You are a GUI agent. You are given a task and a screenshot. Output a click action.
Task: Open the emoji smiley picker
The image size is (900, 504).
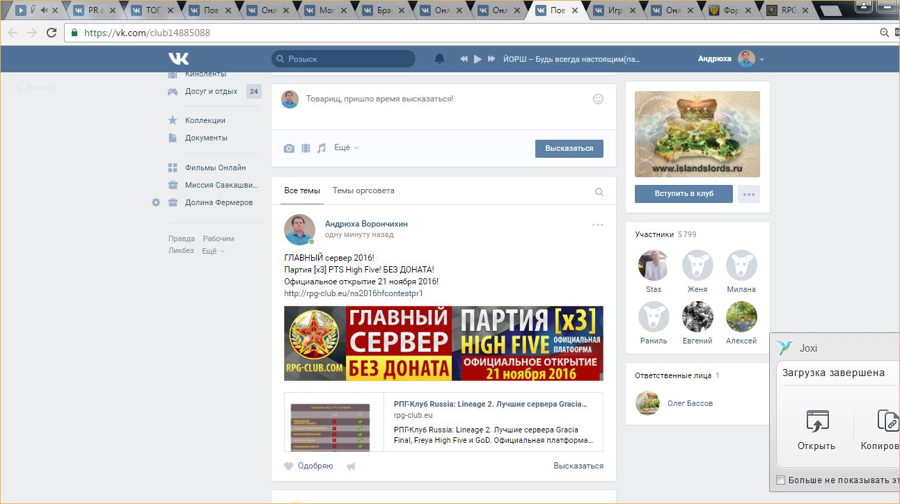598,99
